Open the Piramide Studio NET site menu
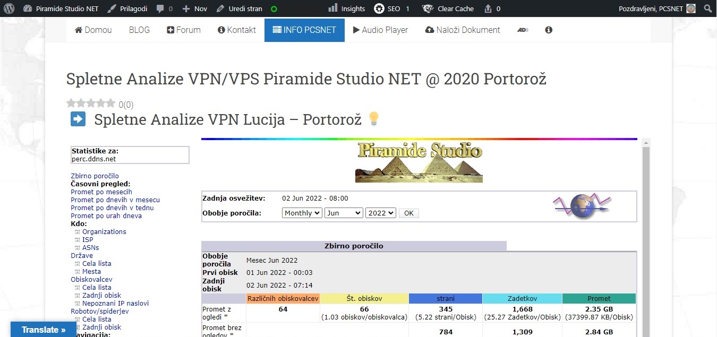This screenshot has width=717, height=337. point(62,8)
